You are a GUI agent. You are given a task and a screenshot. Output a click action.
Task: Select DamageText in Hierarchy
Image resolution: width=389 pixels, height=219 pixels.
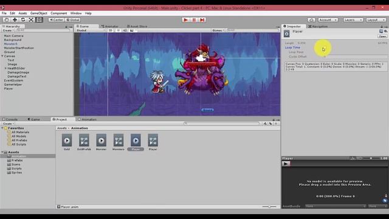17,77
